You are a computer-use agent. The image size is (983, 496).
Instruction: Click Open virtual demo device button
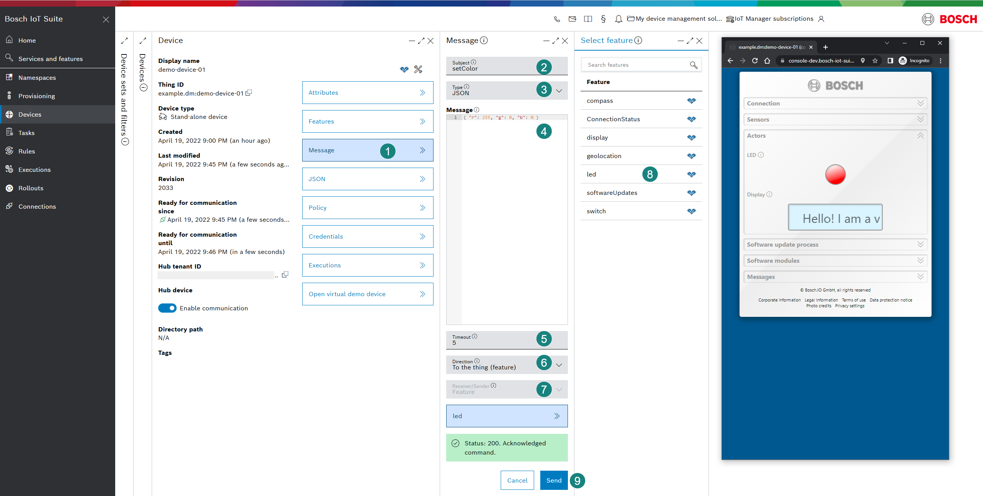tap(367, 293)
